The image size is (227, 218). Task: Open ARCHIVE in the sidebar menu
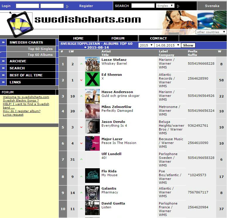[x=18, y=61]
